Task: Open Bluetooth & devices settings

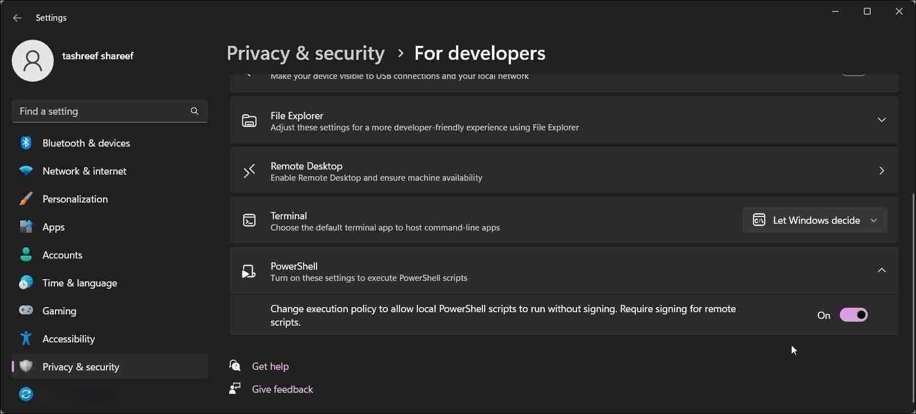Action: (110, 143)
